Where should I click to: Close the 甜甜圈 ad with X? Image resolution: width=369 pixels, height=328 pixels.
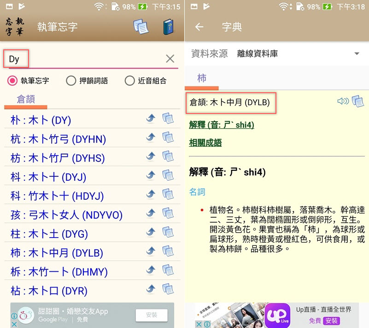[x=14, y=324]
